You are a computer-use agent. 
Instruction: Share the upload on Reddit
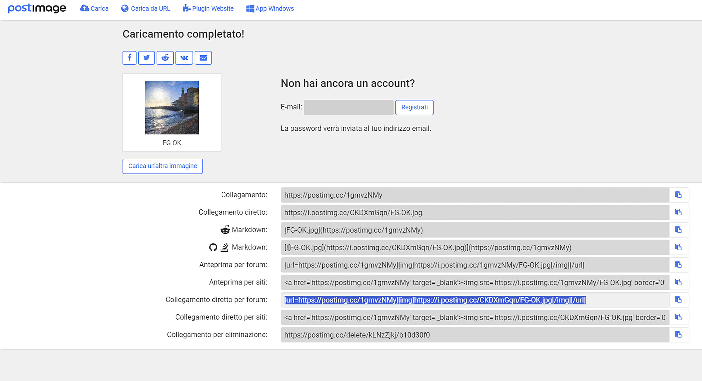[x=165, y=58]
